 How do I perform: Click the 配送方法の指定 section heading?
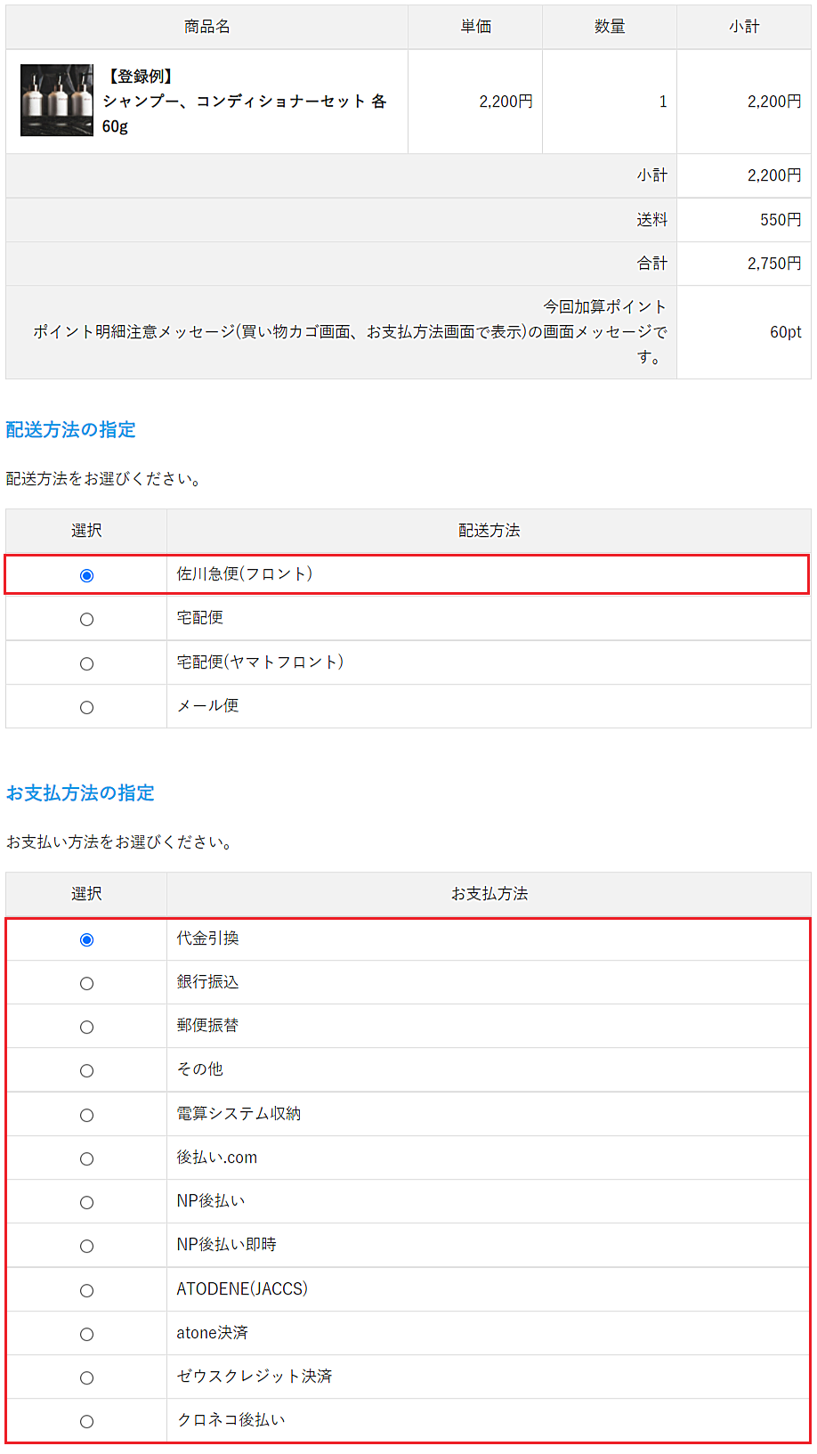pos(71,430)
